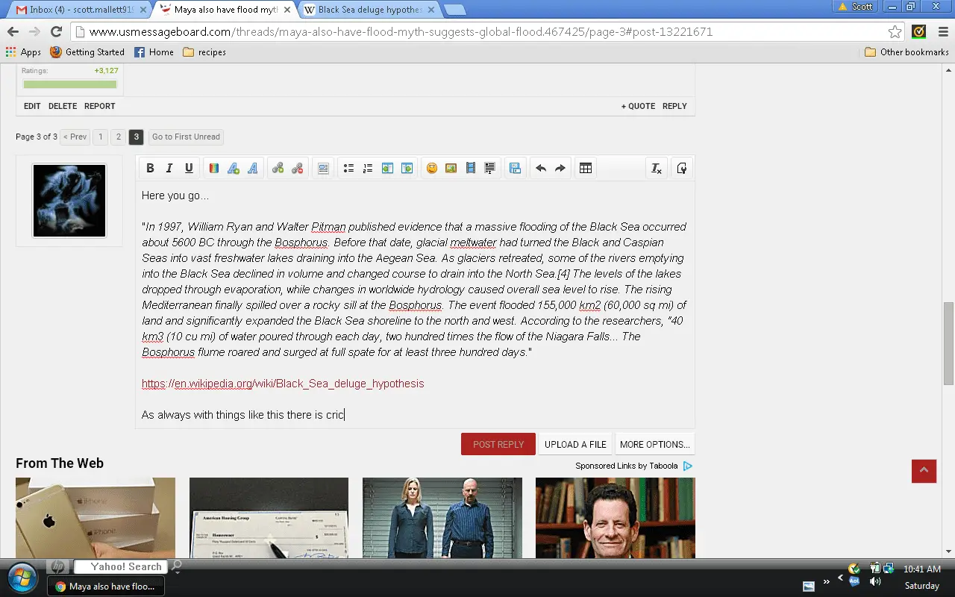Open the font family tool

(x=253, y=169)
